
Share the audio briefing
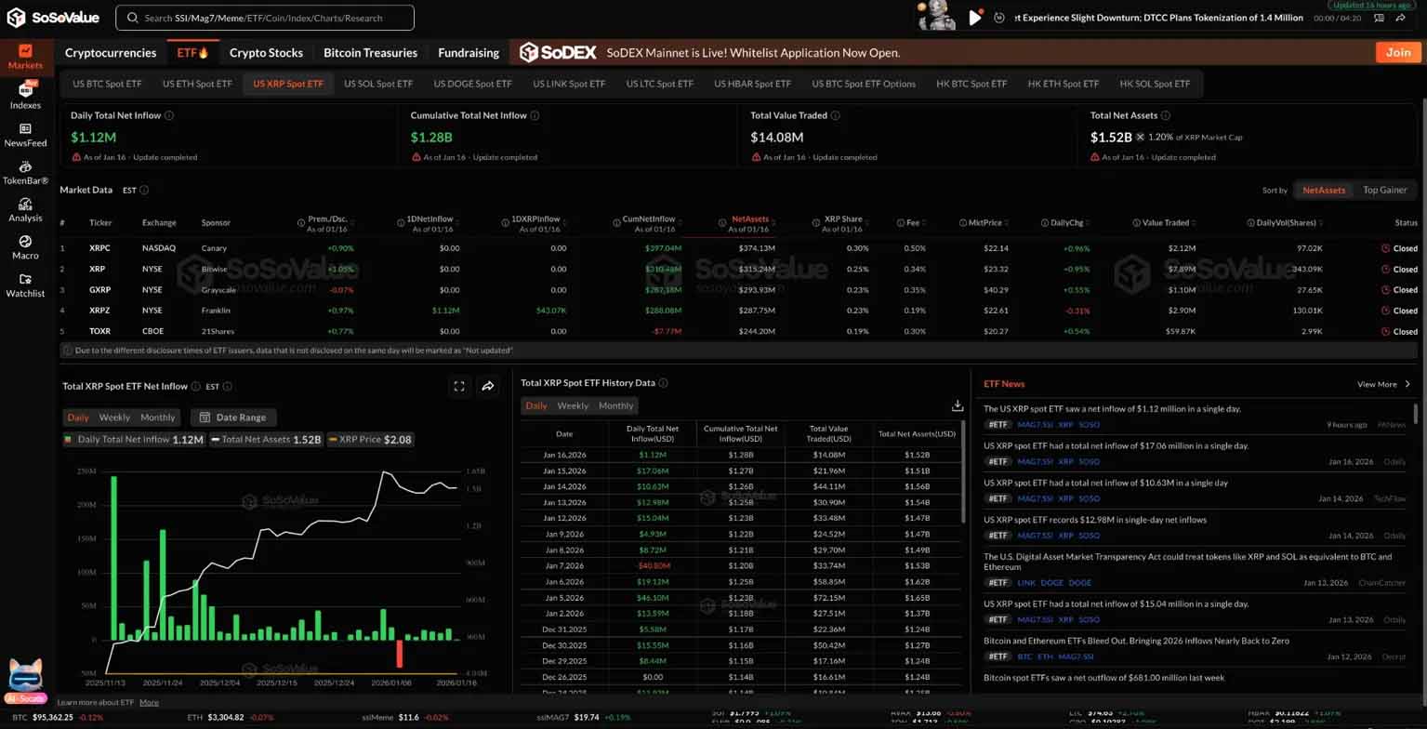(1399, 17)
